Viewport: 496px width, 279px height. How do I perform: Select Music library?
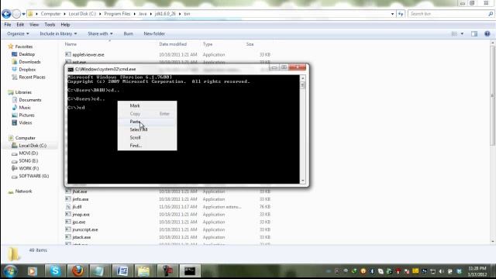tap(25, 108)
